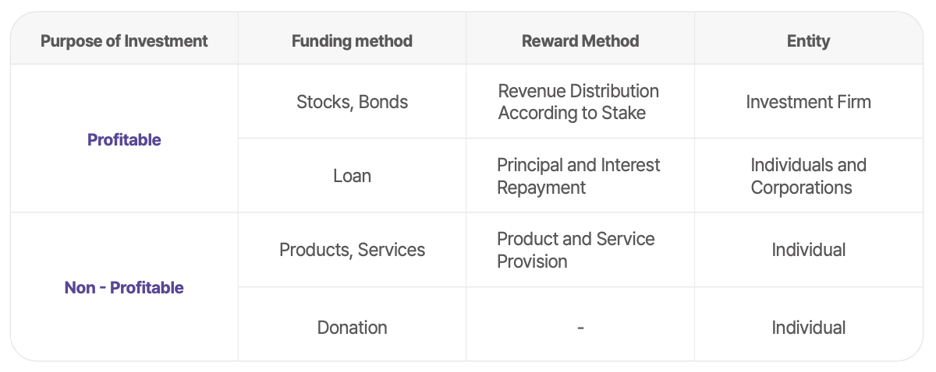The width and height of the screenshot is (936, 372).
Task: Click the Reward Method header cell
Action: [x=580, y=40]
